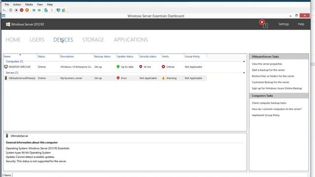Click the red Error update shield icon

coord(118,78)
